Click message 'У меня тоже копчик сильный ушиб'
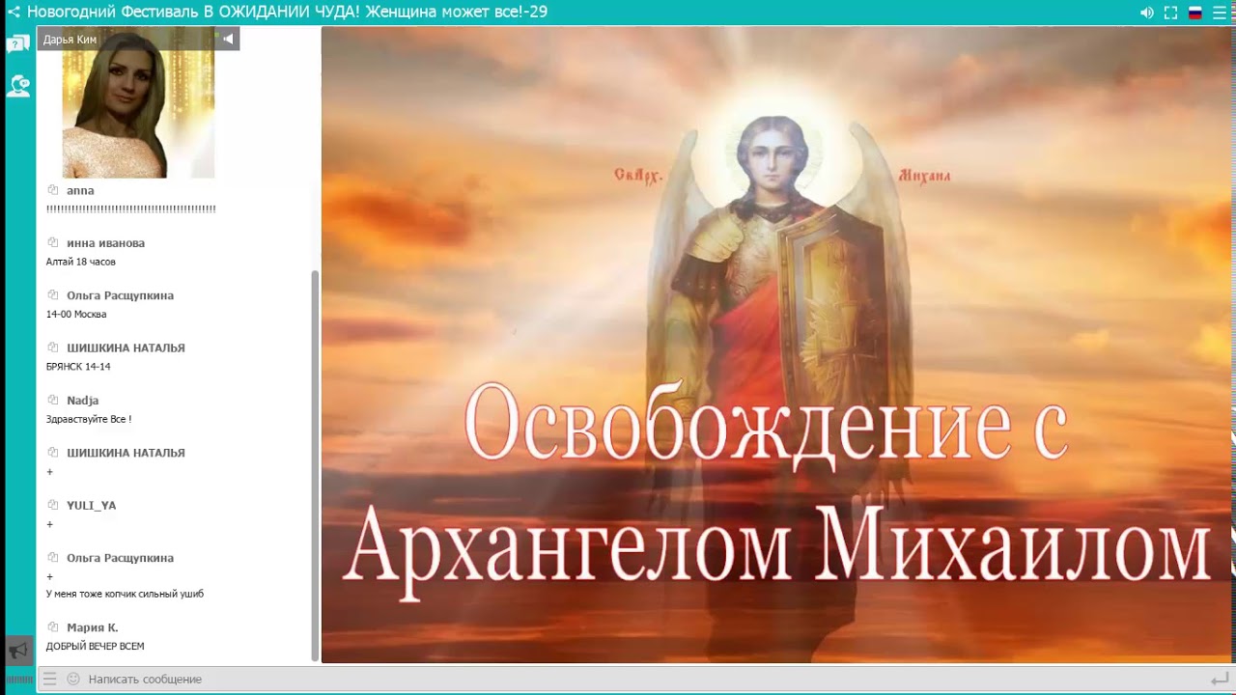This screenshot has height=695, width=1236. 125,594
